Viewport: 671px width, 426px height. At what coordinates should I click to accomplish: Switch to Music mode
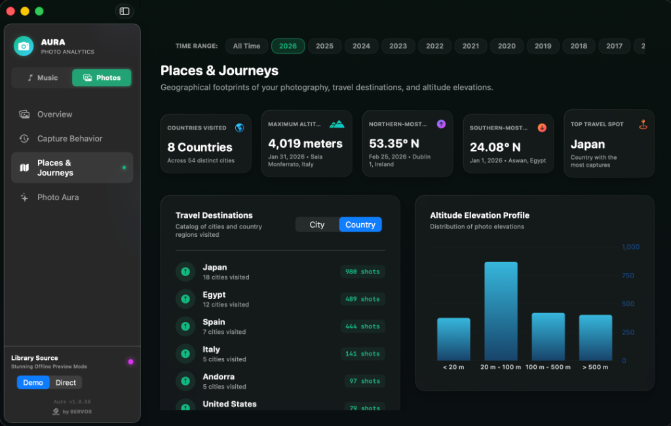click(43, 78)
